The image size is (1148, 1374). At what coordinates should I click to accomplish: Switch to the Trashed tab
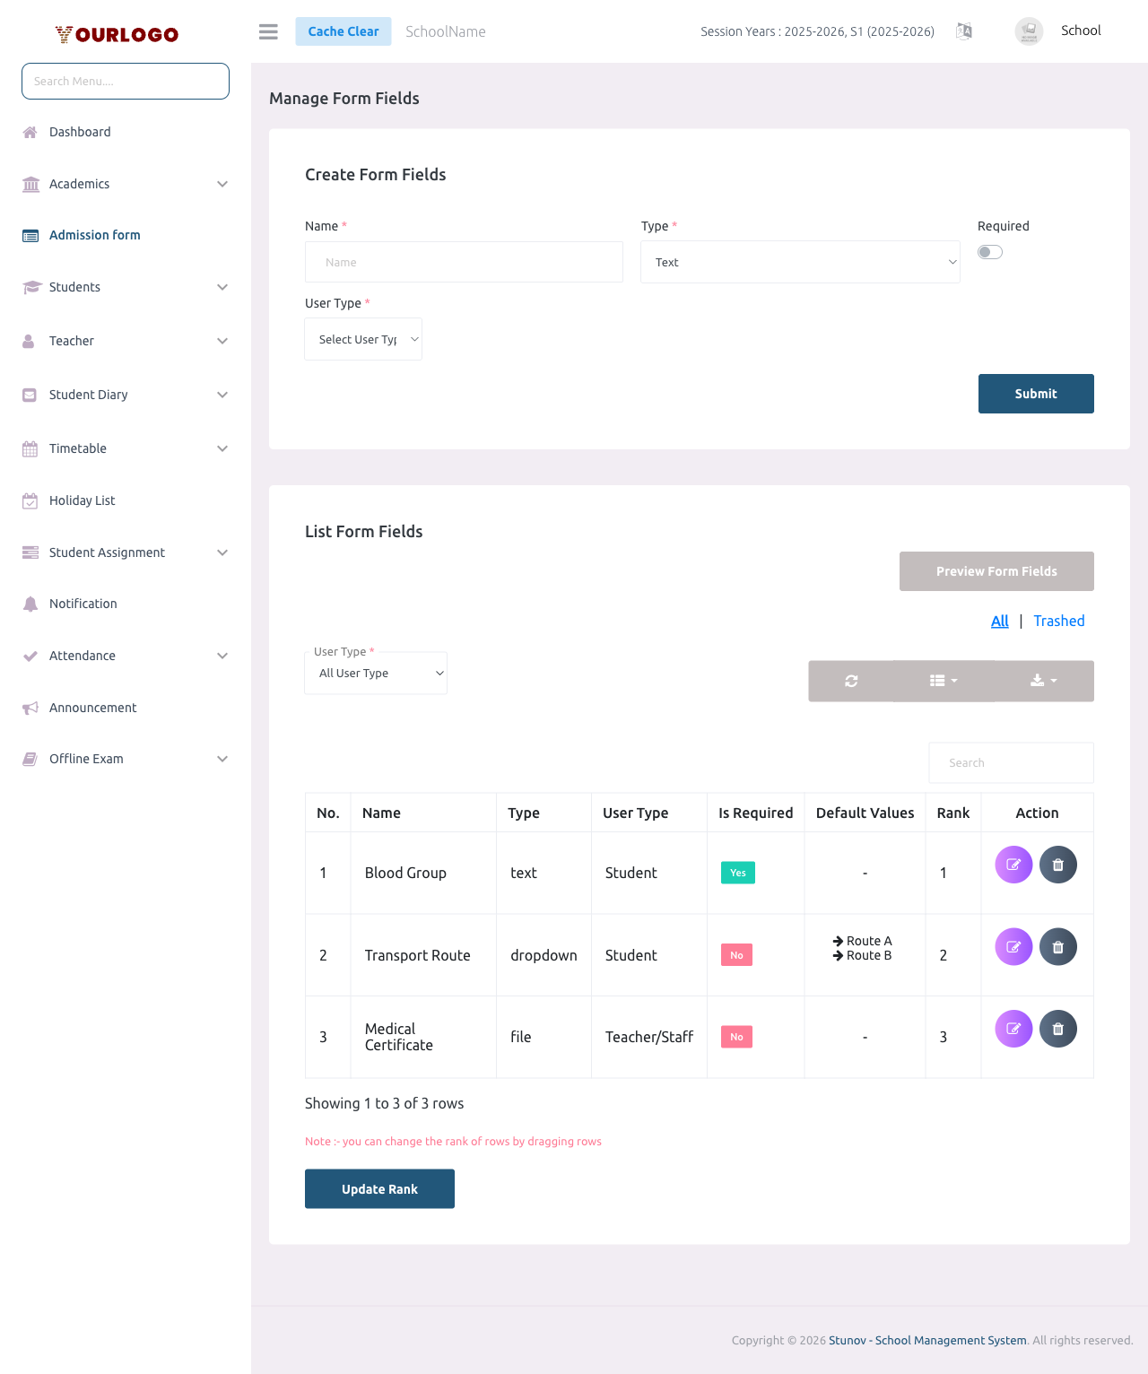coord(1059,621)
